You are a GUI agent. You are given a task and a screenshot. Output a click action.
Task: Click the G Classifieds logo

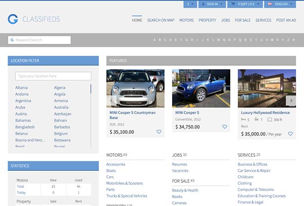point(34,19)
